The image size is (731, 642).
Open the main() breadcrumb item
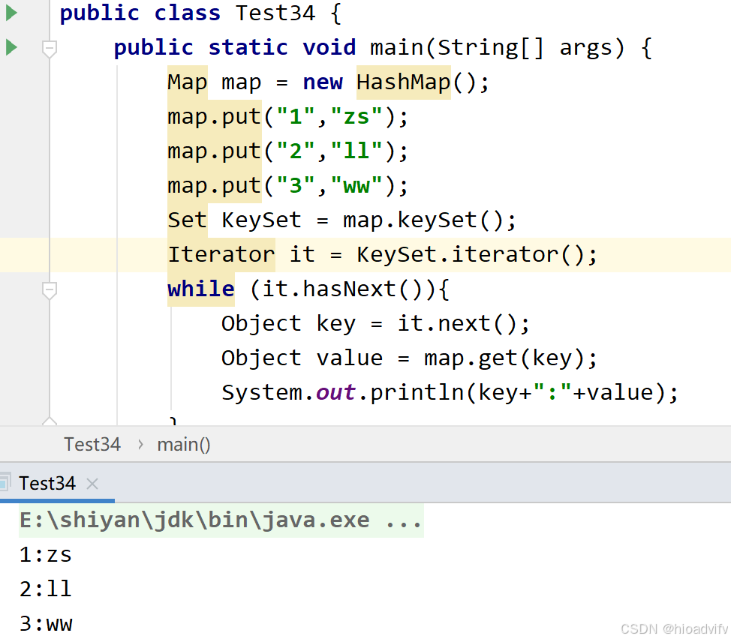pos(183,444)
